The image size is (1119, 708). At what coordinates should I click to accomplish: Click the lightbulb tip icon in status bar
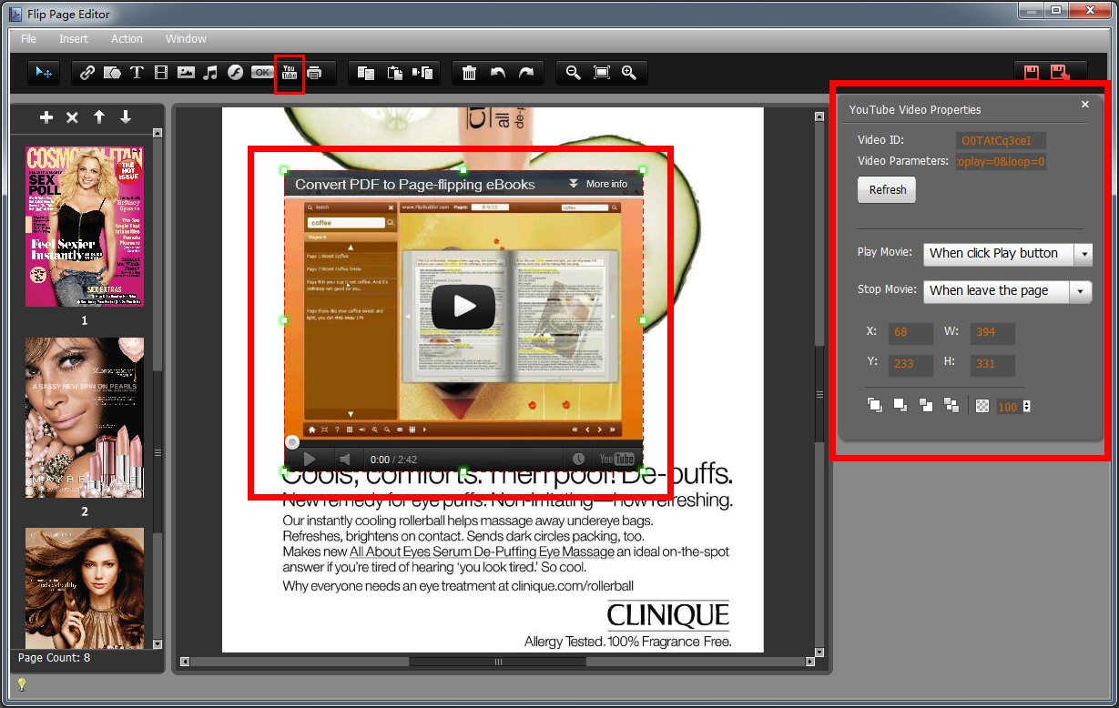pyautogui.click(x=22, y=684)
